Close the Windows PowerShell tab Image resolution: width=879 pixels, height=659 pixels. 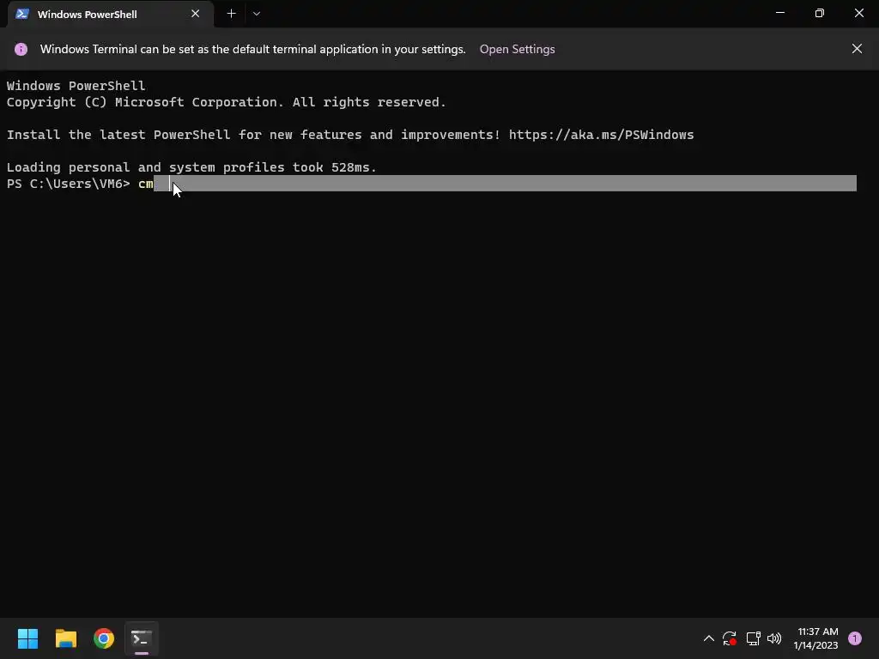point(195,14)
